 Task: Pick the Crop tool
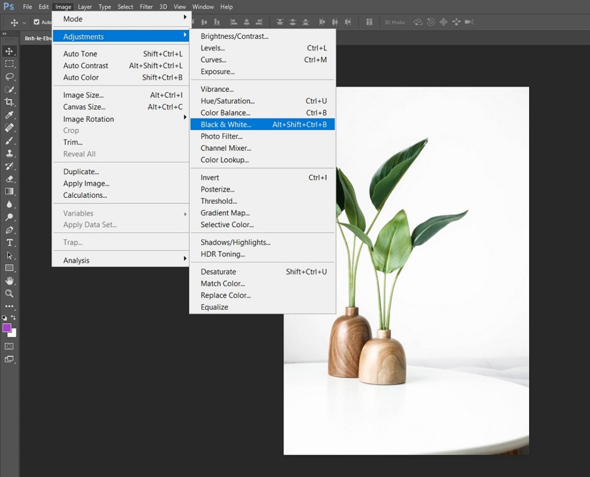click(9, 102)
